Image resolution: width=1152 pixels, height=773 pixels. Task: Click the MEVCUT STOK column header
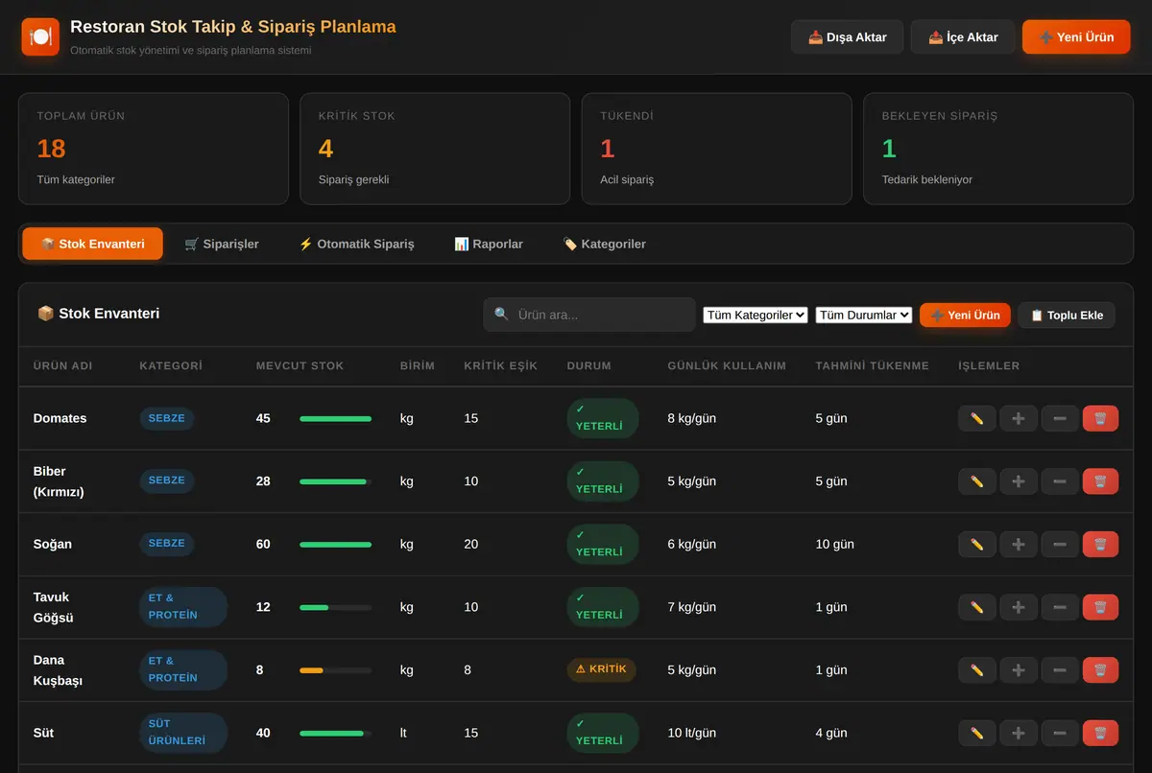pyautogui.click(x=300, y=365)
